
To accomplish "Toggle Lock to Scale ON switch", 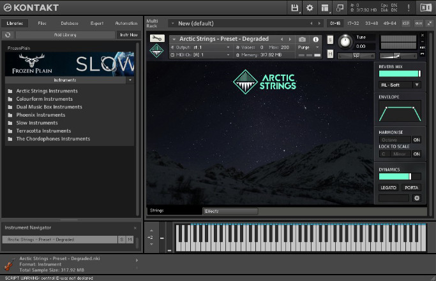I will [417, 154].
